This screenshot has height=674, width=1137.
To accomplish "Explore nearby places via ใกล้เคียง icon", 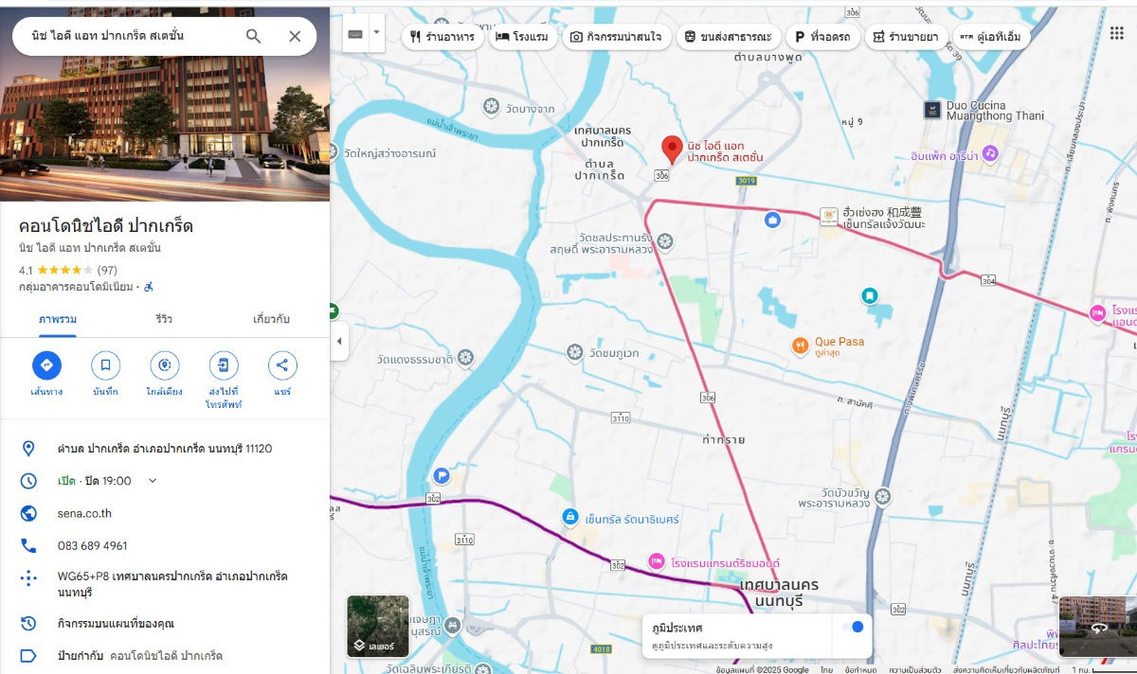I will click(164, 364).
